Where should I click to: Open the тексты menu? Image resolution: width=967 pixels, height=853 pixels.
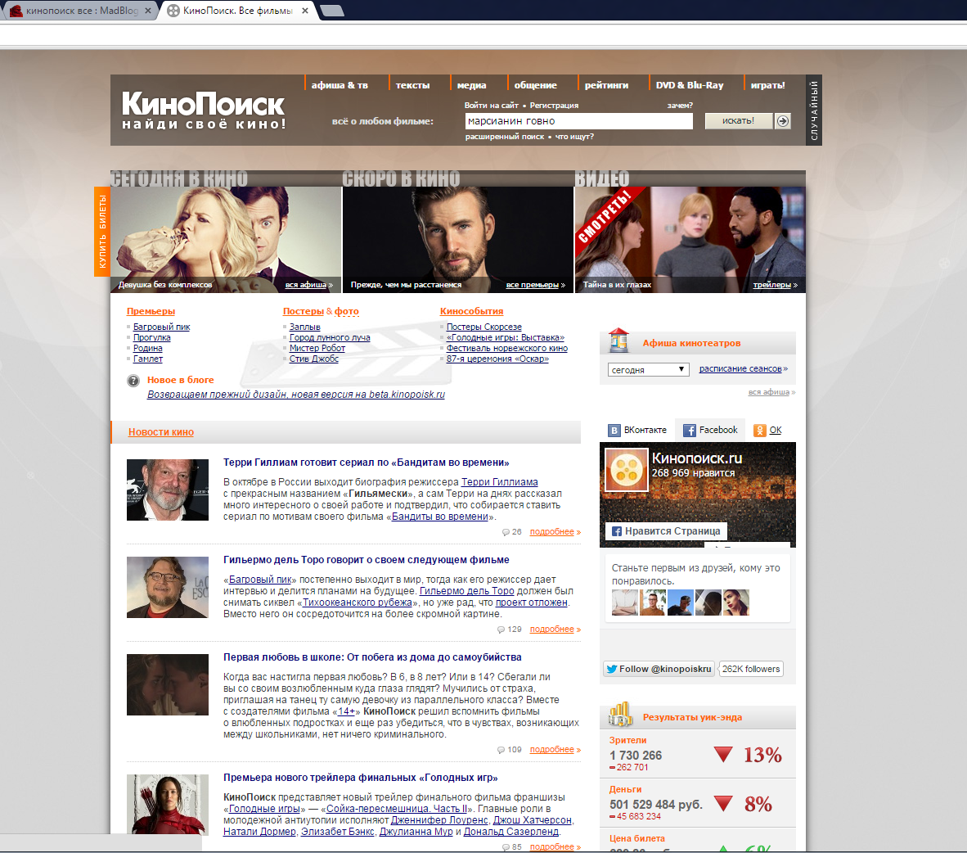point(412,85)
